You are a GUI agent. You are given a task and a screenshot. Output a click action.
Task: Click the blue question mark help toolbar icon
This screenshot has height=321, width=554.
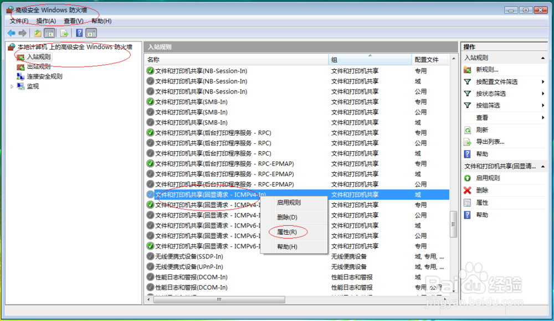pos(78,33)
